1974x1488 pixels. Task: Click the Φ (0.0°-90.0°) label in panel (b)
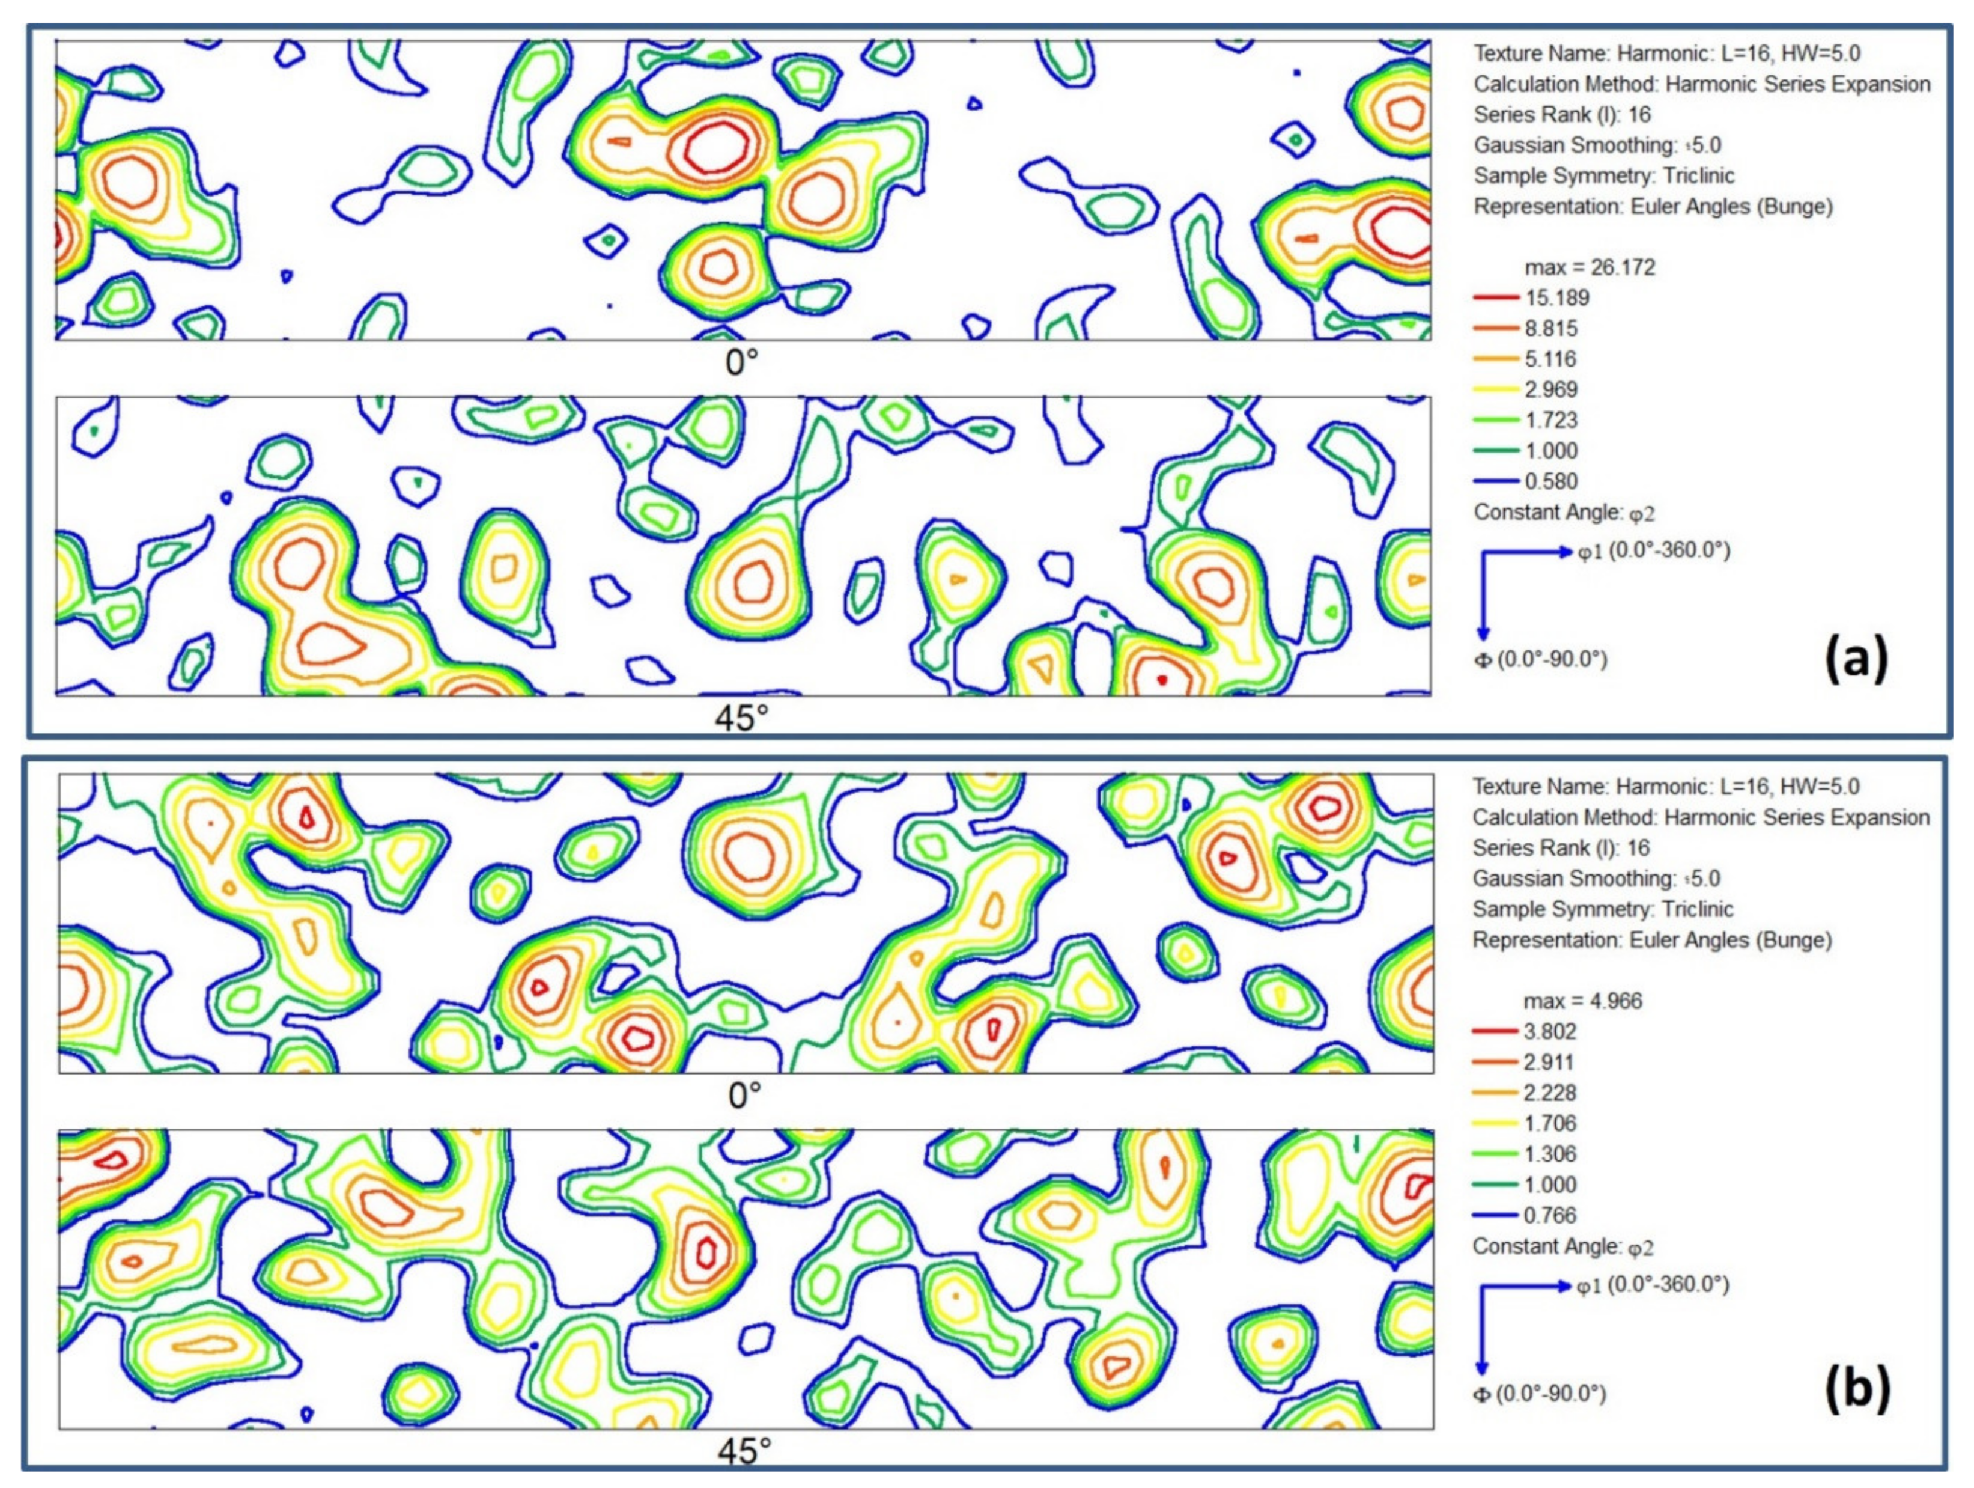pos(1540,1394)
